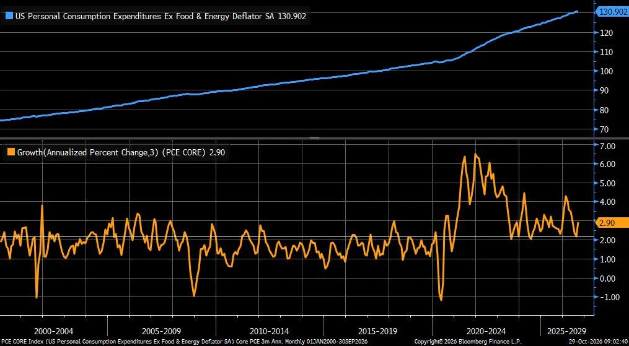
Task: Click the 2.00 label on the lower y-axis
Action: tap(607, 240)
